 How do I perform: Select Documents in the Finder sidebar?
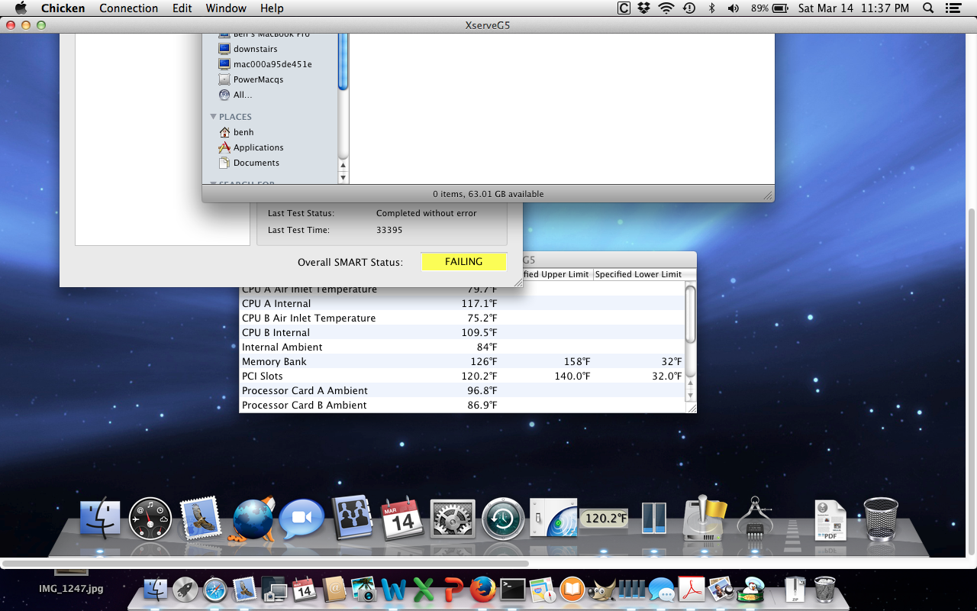[256, 163]
